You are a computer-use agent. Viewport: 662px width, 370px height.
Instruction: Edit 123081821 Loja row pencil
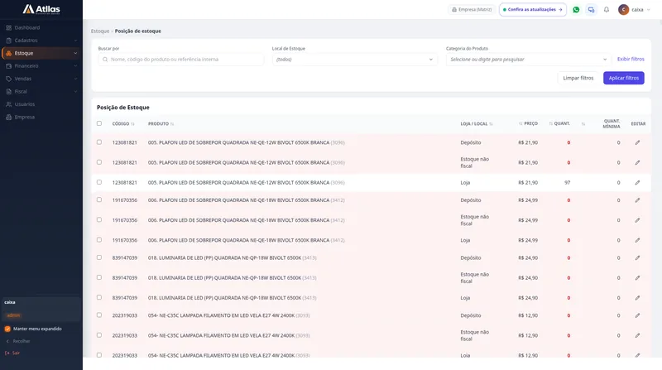point(637,183)
